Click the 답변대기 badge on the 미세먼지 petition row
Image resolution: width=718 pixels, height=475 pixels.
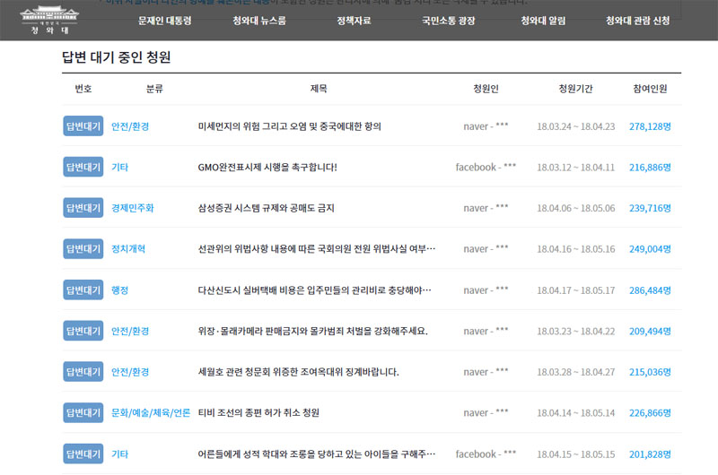(83, 125)
